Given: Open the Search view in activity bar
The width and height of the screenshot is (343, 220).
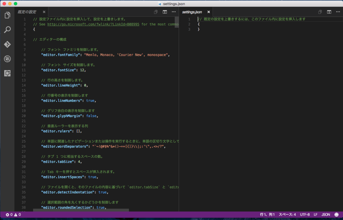Looking at the screenshot, I should pyautogui.click(x=7, y=29).
